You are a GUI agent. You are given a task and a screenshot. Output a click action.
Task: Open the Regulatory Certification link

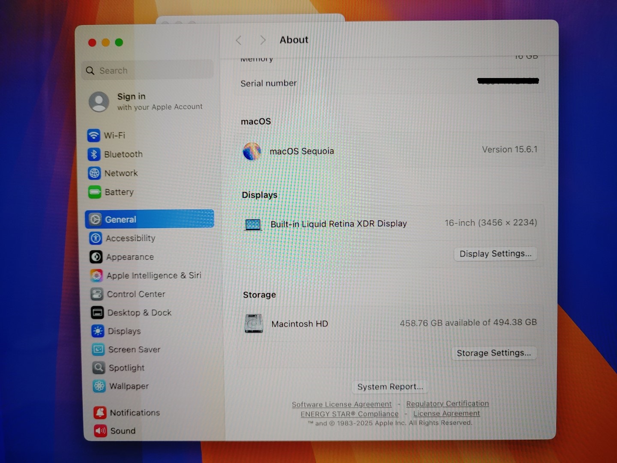point(447,403)
